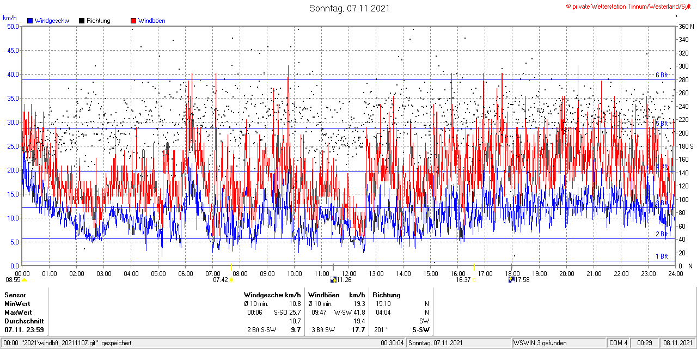Click the 06:00 time axis label
This screenshot has width=697, height=349.
click(x=185, y=273)
